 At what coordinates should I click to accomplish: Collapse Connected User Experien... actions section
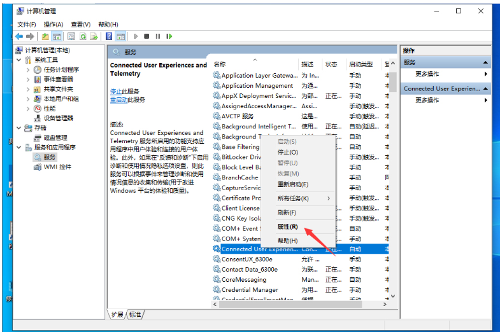(x=485, y=88)
